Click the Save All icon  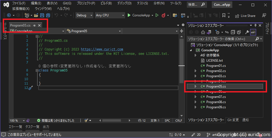[48, 15]
